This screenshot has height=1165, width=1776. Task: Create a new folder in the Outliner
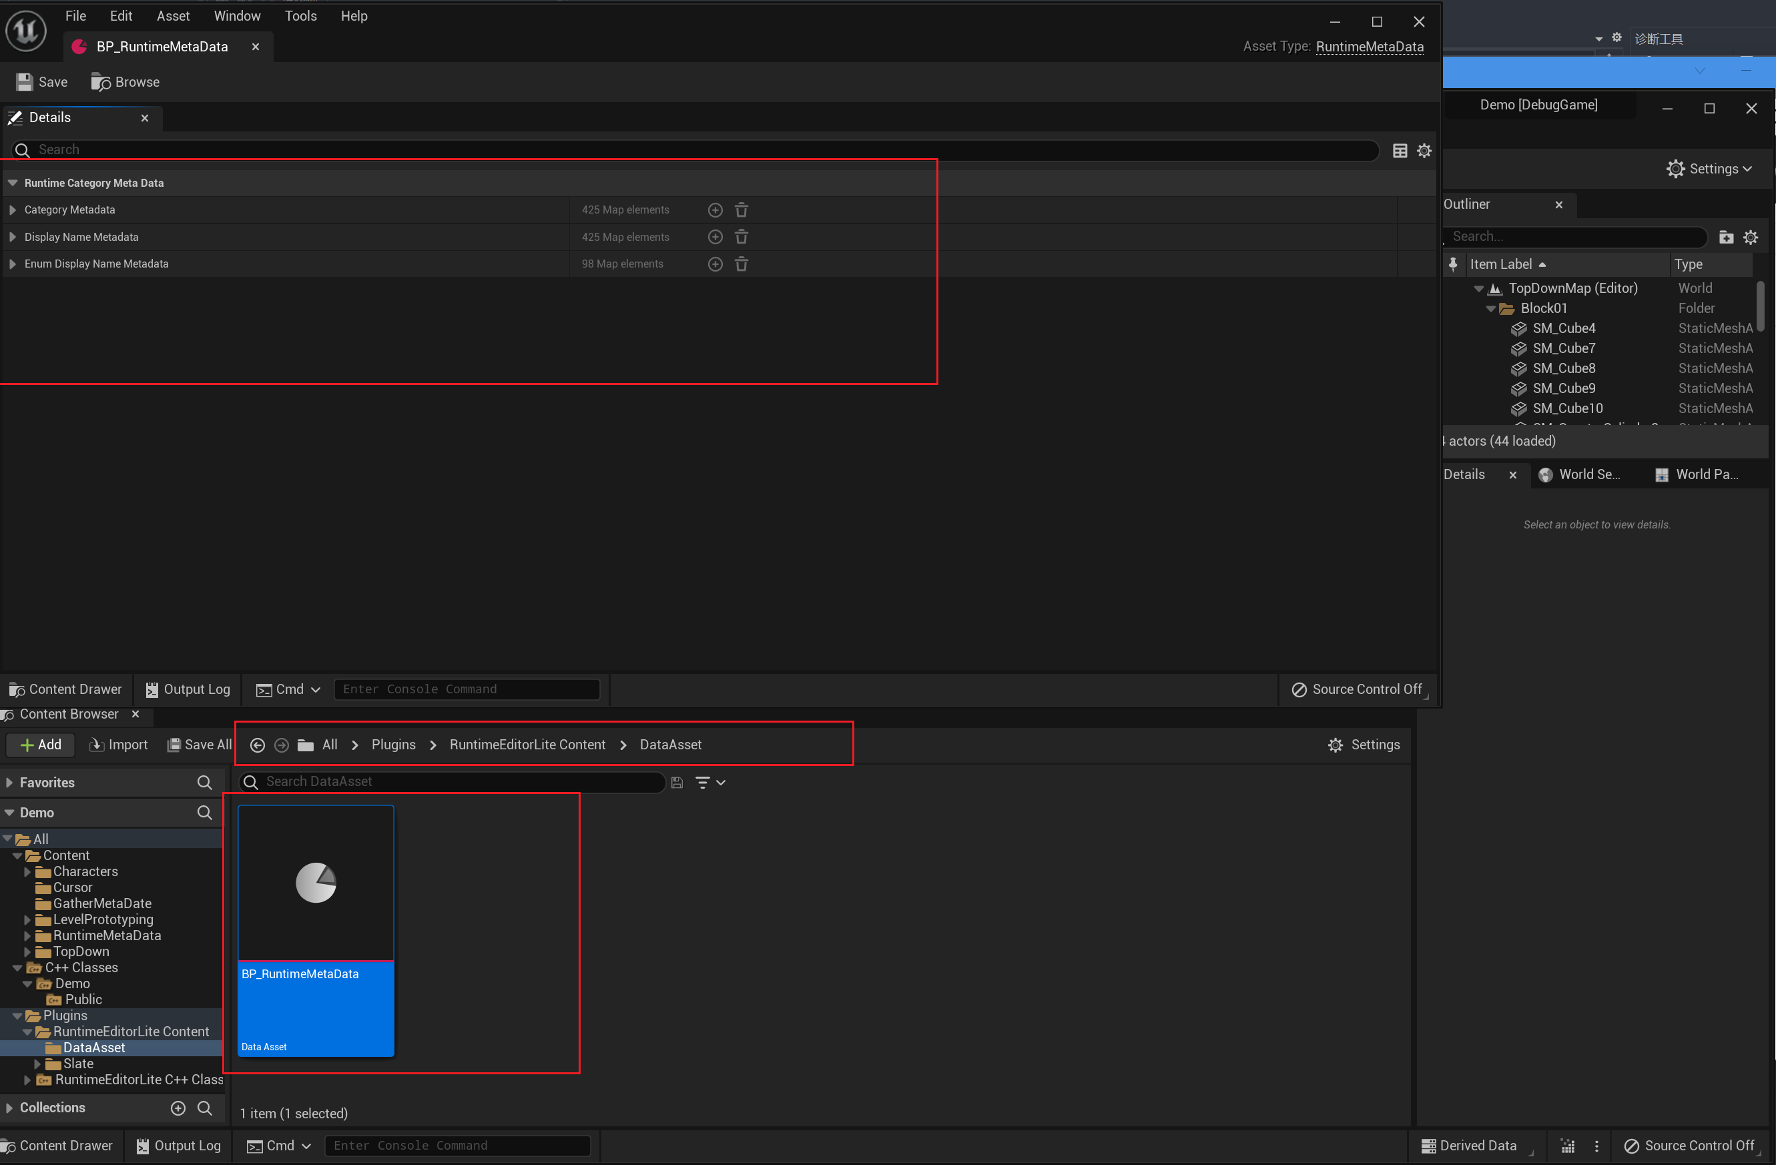coord(1726,236)
